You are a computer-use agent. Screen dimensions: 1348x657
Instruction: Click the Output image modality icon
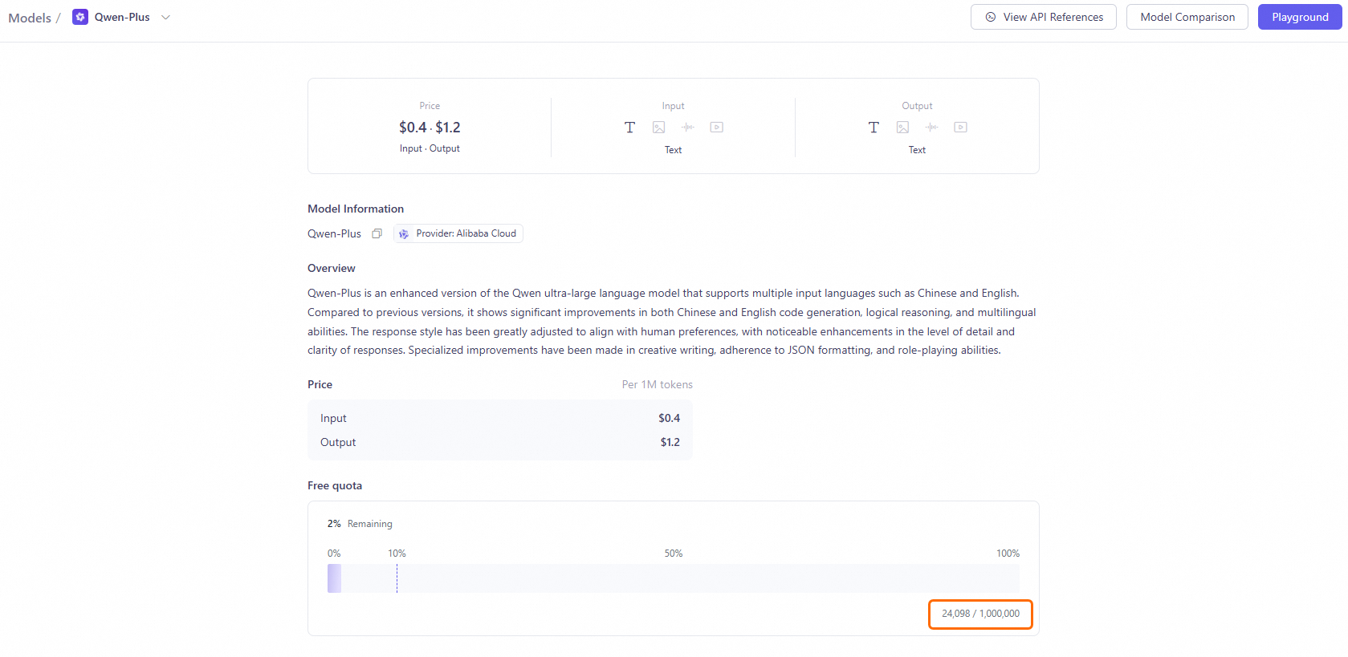point(902,127)
